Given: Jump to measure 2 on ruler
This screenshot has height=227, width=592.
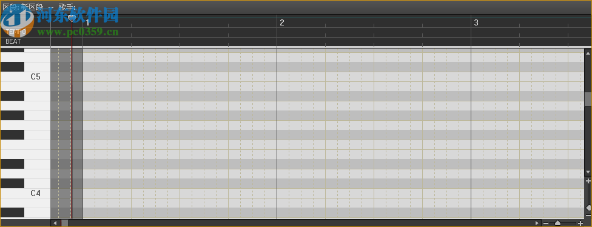Looking at the screenshot, I should pyautogui.click(x=281, y=22).
